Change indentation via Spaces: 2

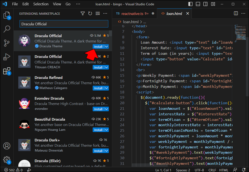(x=183, y=170)
